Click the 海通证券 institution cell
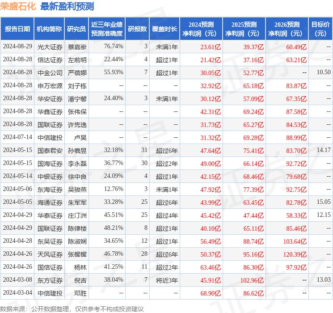 pos(50,203)
